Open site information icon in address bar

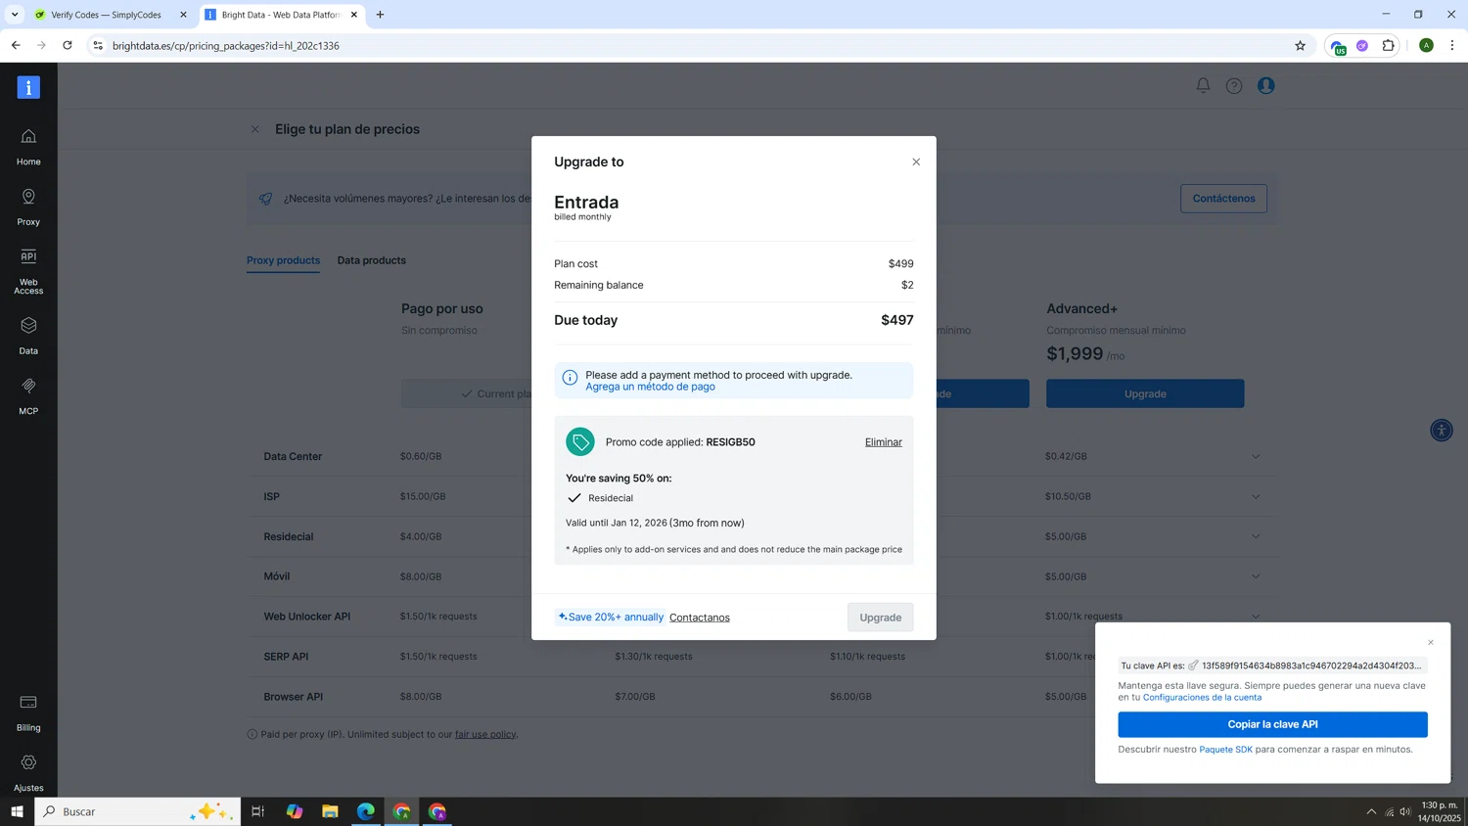[98, 45]
